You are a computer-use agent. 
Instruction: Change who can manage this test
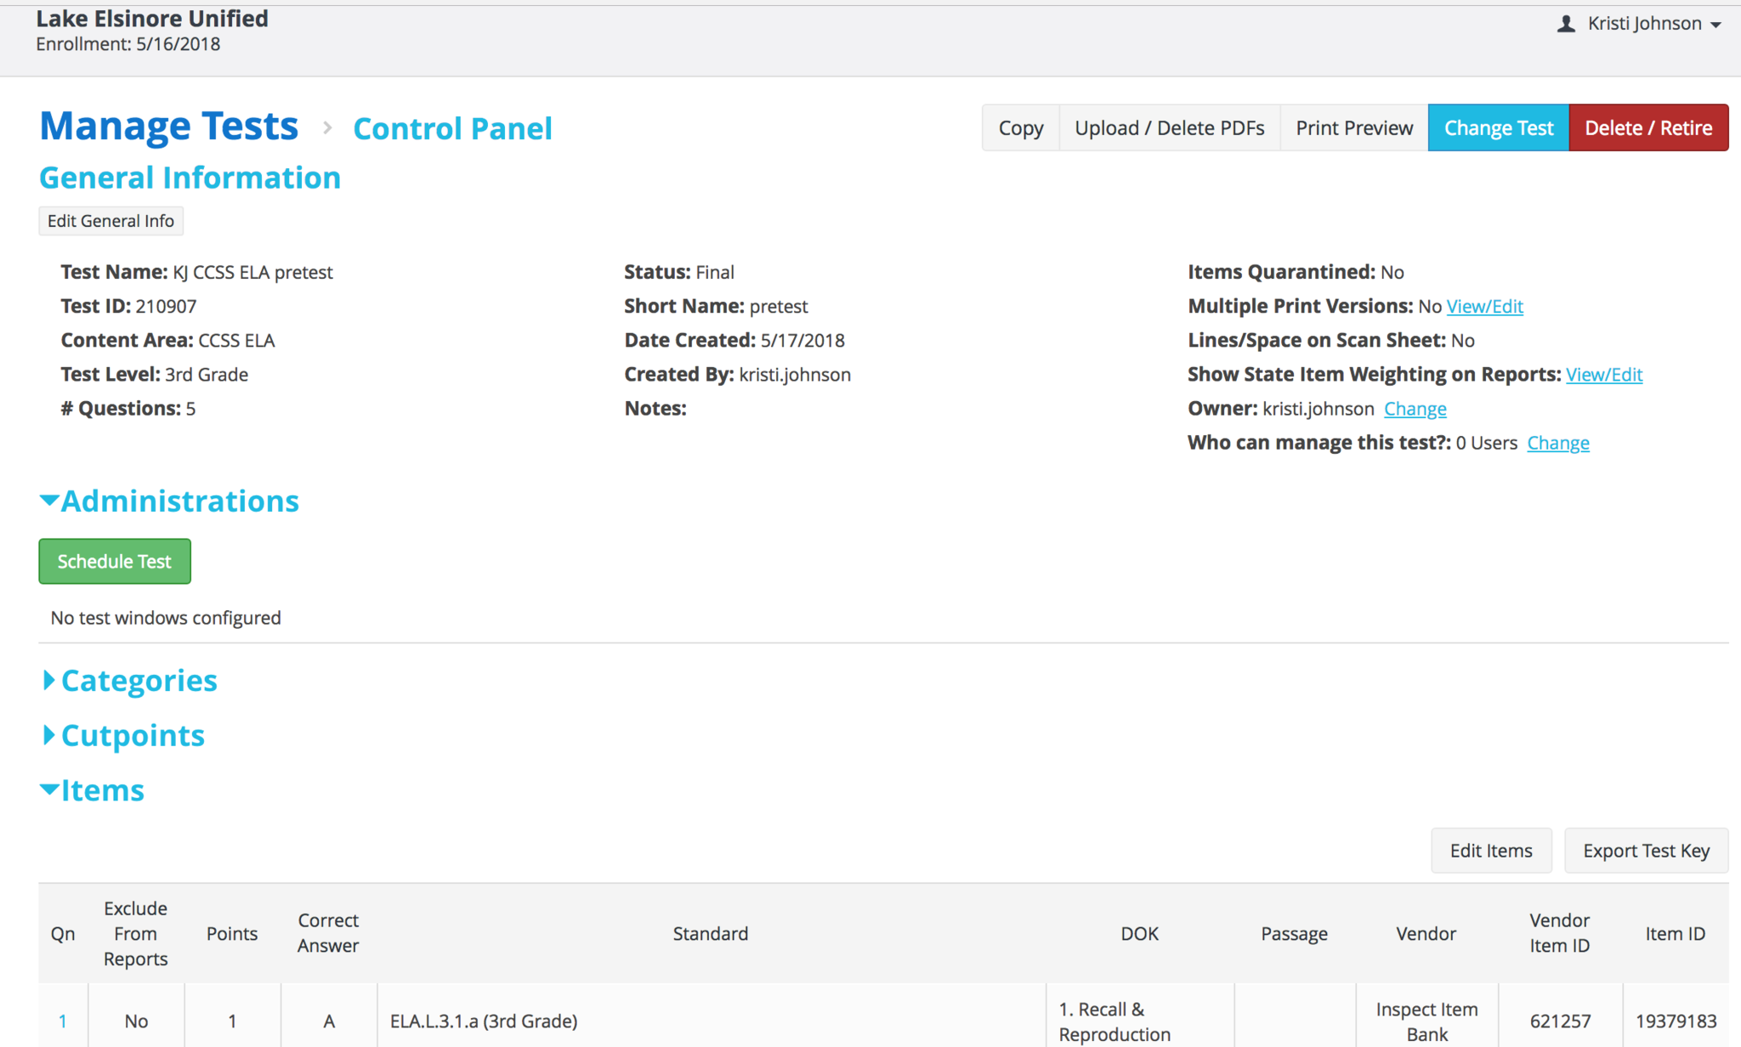click(x=1557, y=443)
